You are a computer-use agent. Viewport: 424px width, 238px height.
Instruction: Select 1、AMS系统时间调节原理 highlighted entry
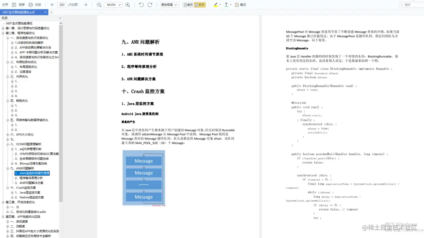[x=32, y=173]
